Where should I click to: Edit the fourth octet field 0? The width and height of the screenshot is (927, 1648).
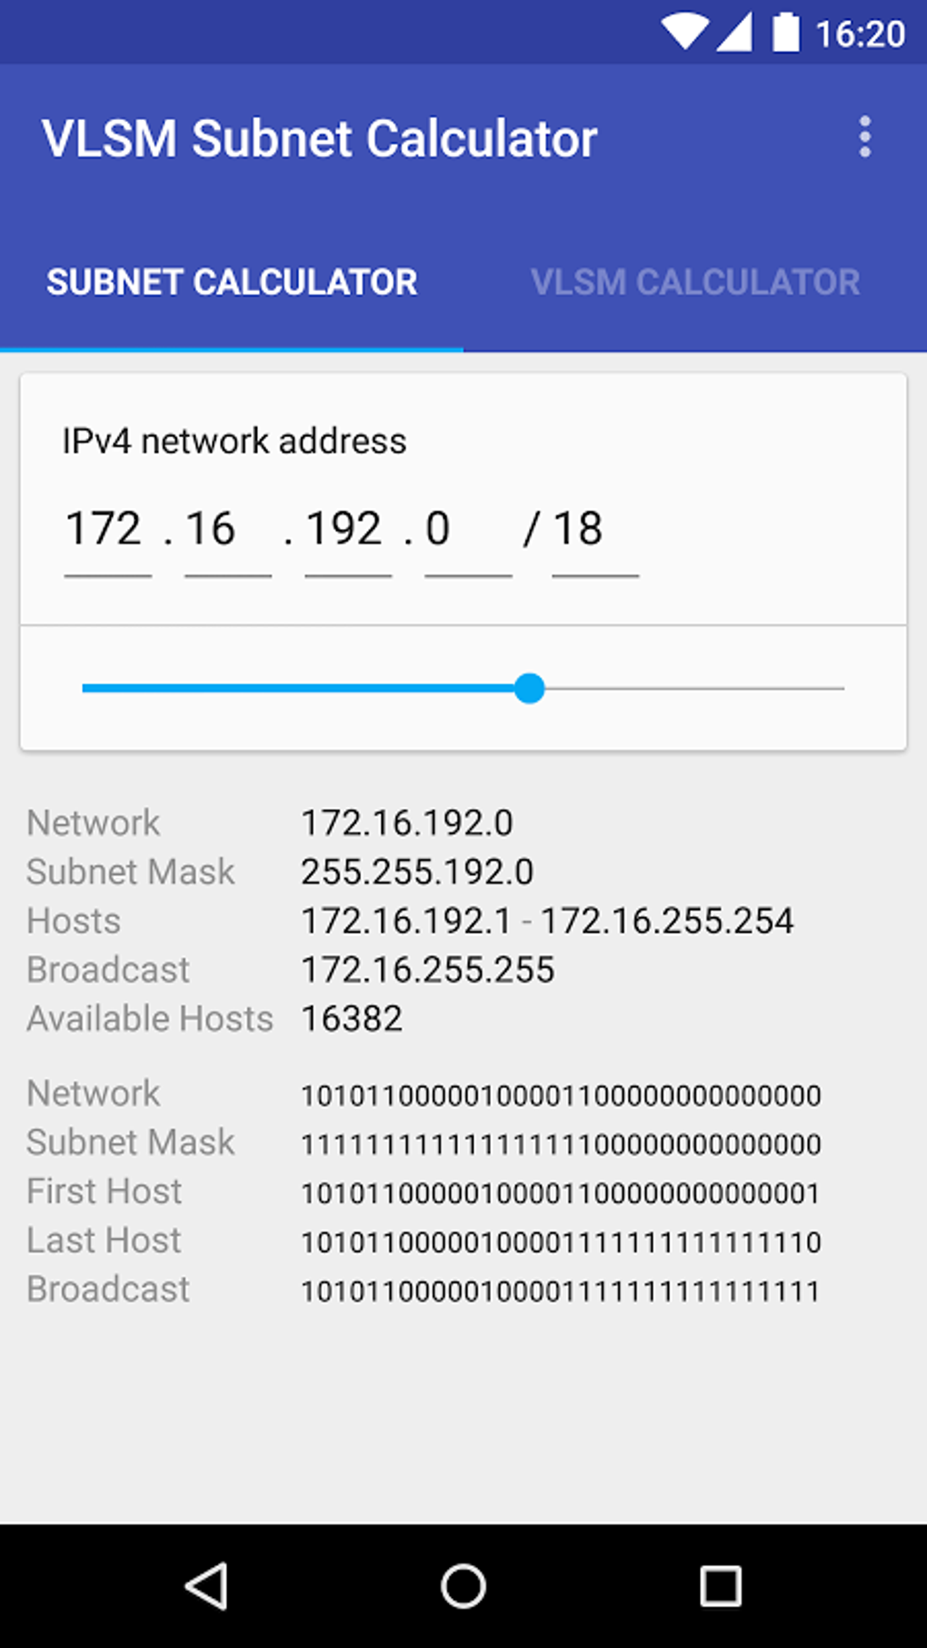467,530
